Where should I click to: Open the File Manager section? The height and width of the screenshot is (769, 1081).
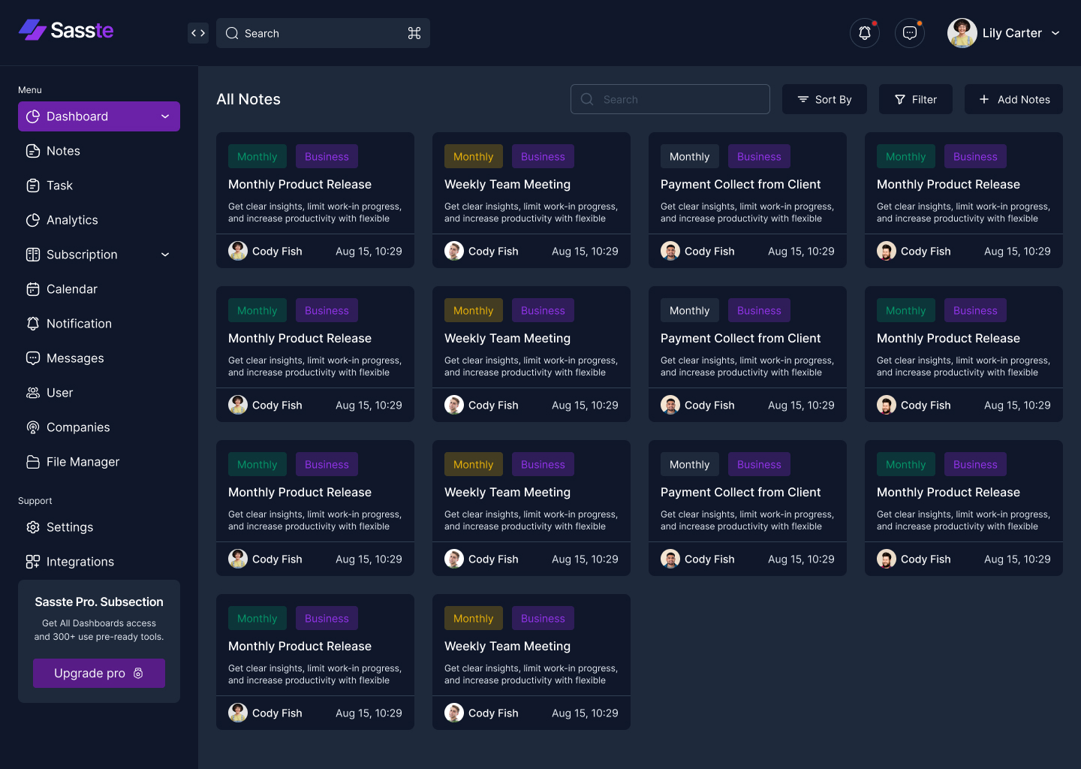click(83, 462)
